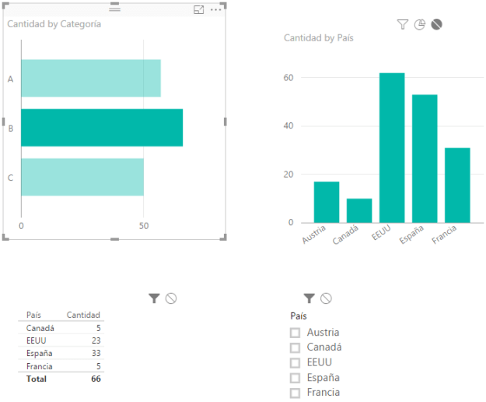Sort table by Cantidad column header
Viewport: 486px width, 402px height.
[83, 315]
